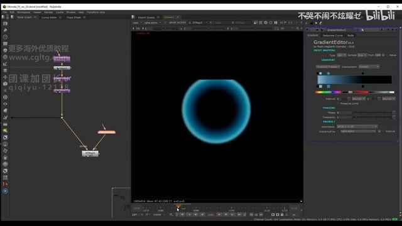
Task: Open the ToolSets wrench icon menu
Action: click(x=5, y=117)
